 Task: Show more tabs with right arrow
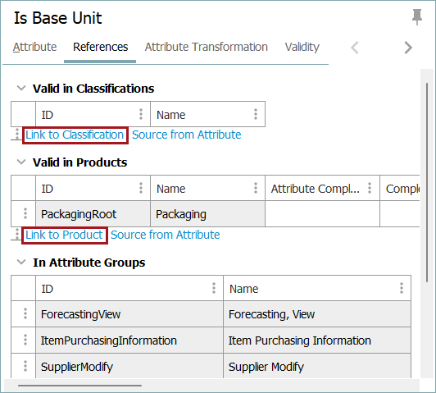pos(408,48)
